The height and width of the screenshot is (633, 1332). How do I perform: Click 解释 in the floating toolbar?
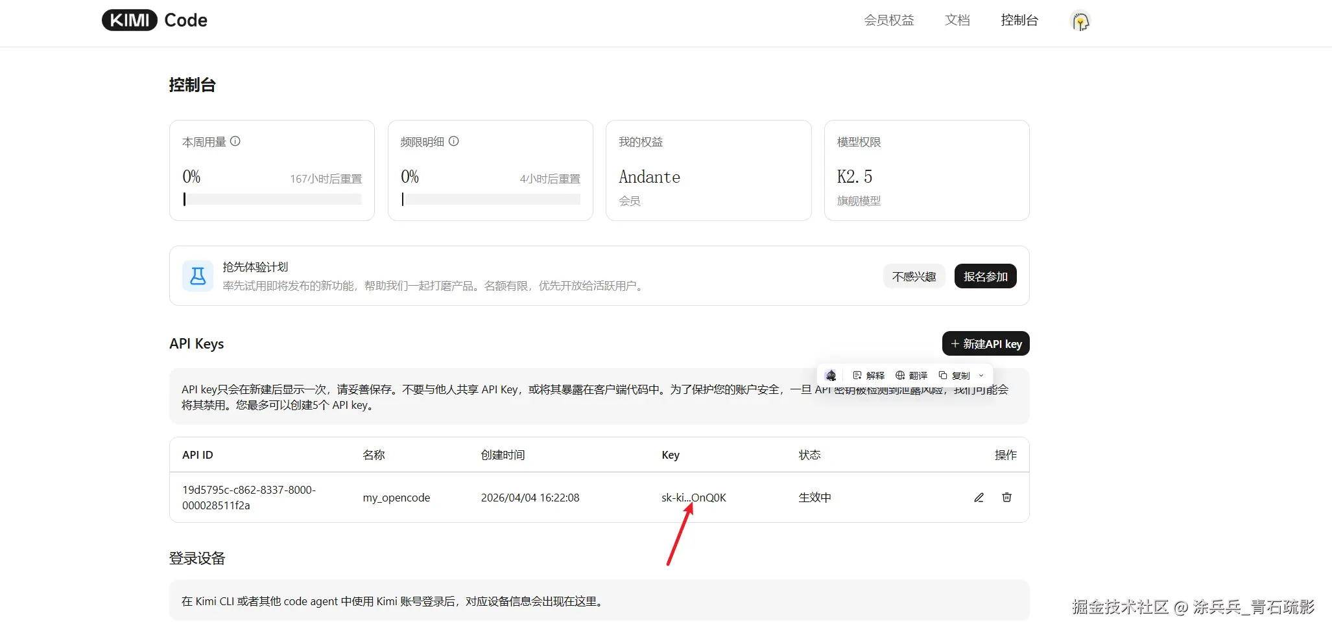point(868,375)
